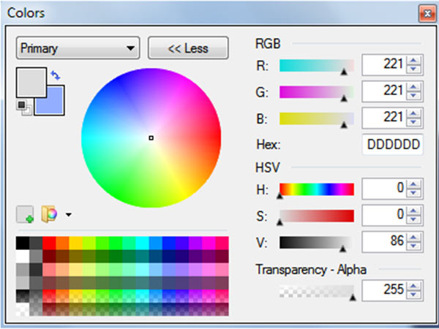Click the swap primary and secondary colors icon

(56, 75)
